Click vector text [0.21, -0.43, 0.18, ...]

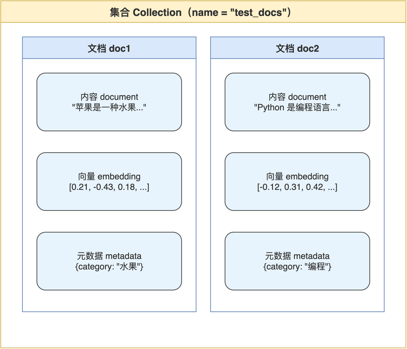(109, 187)
